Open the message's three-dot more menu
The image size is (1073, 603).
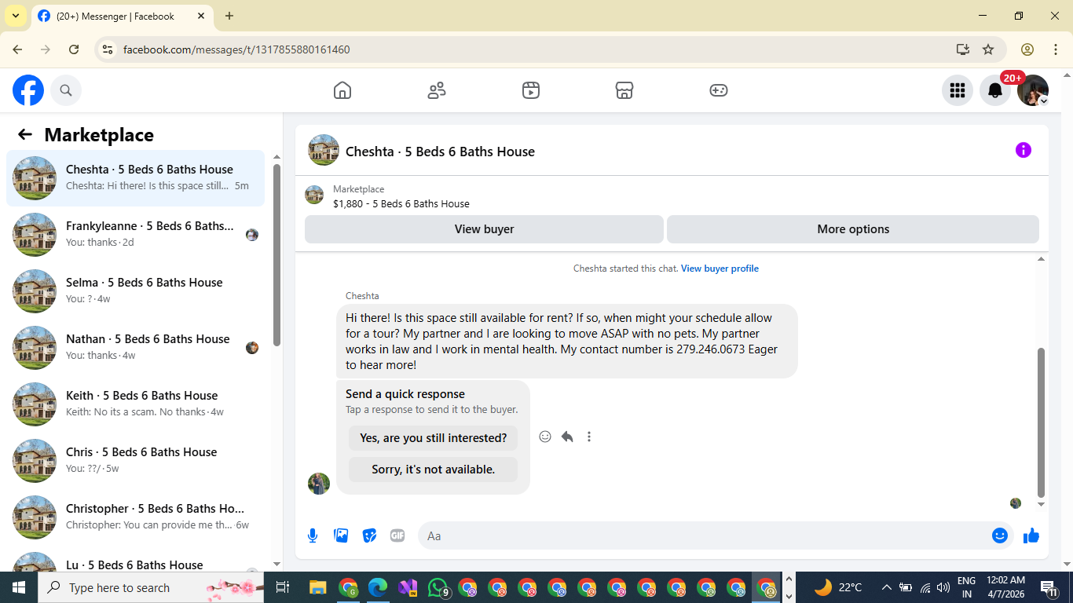pyautogui.click(x=589, y=437)
